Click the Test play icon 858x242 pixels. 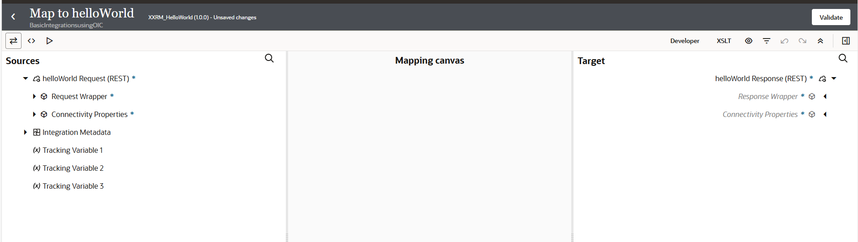pos(49,41)
